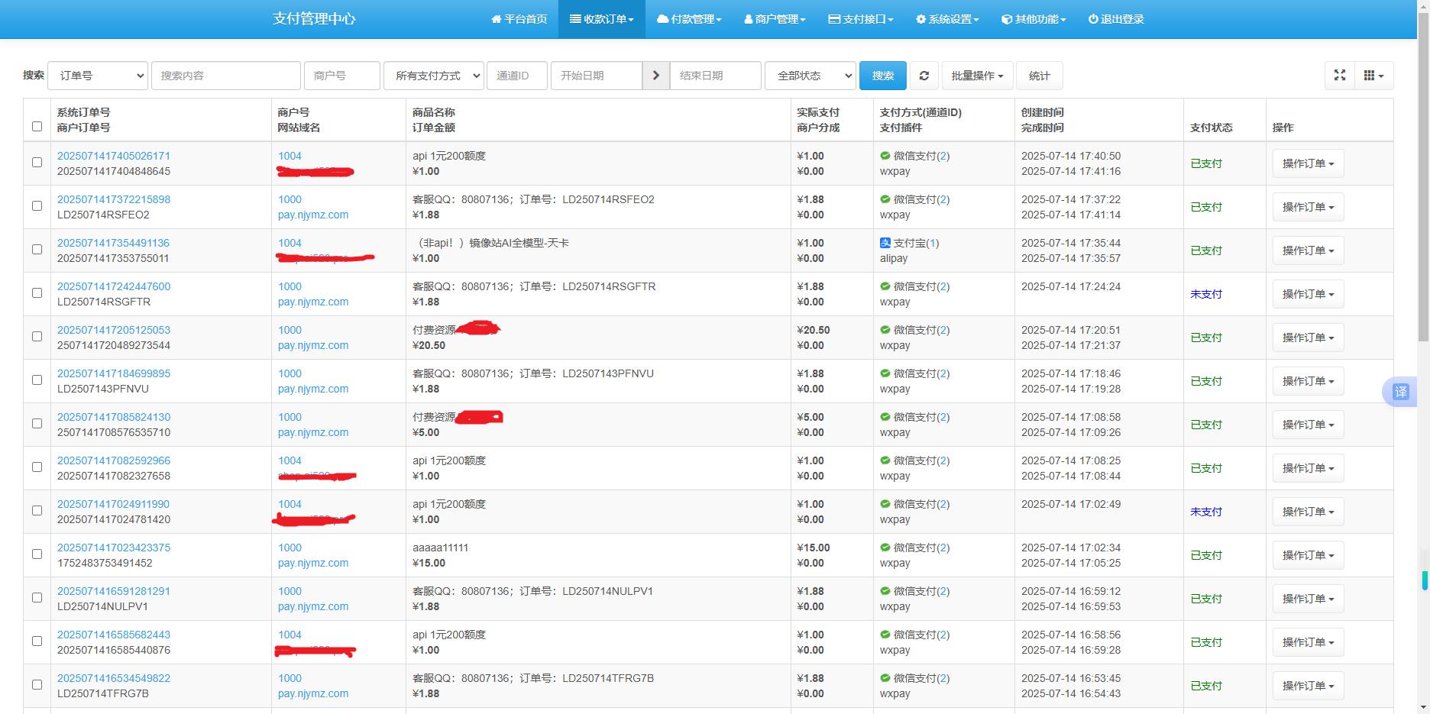Click the 开始日期 date field
This screenshot has height=714, width=1430.
pos(597,76)
